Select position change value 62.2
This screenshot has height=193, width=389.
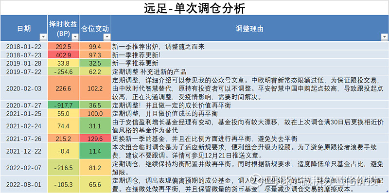[95, 71]
